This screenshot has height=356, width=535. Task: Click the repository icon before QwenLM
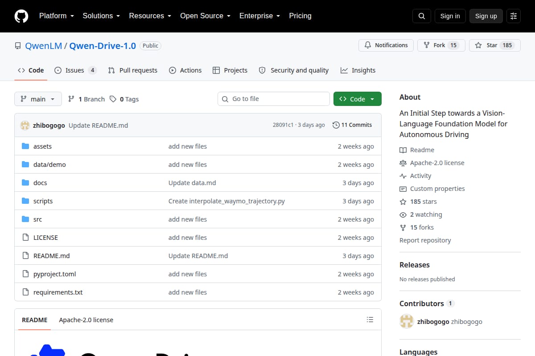[x=18, y=45]
